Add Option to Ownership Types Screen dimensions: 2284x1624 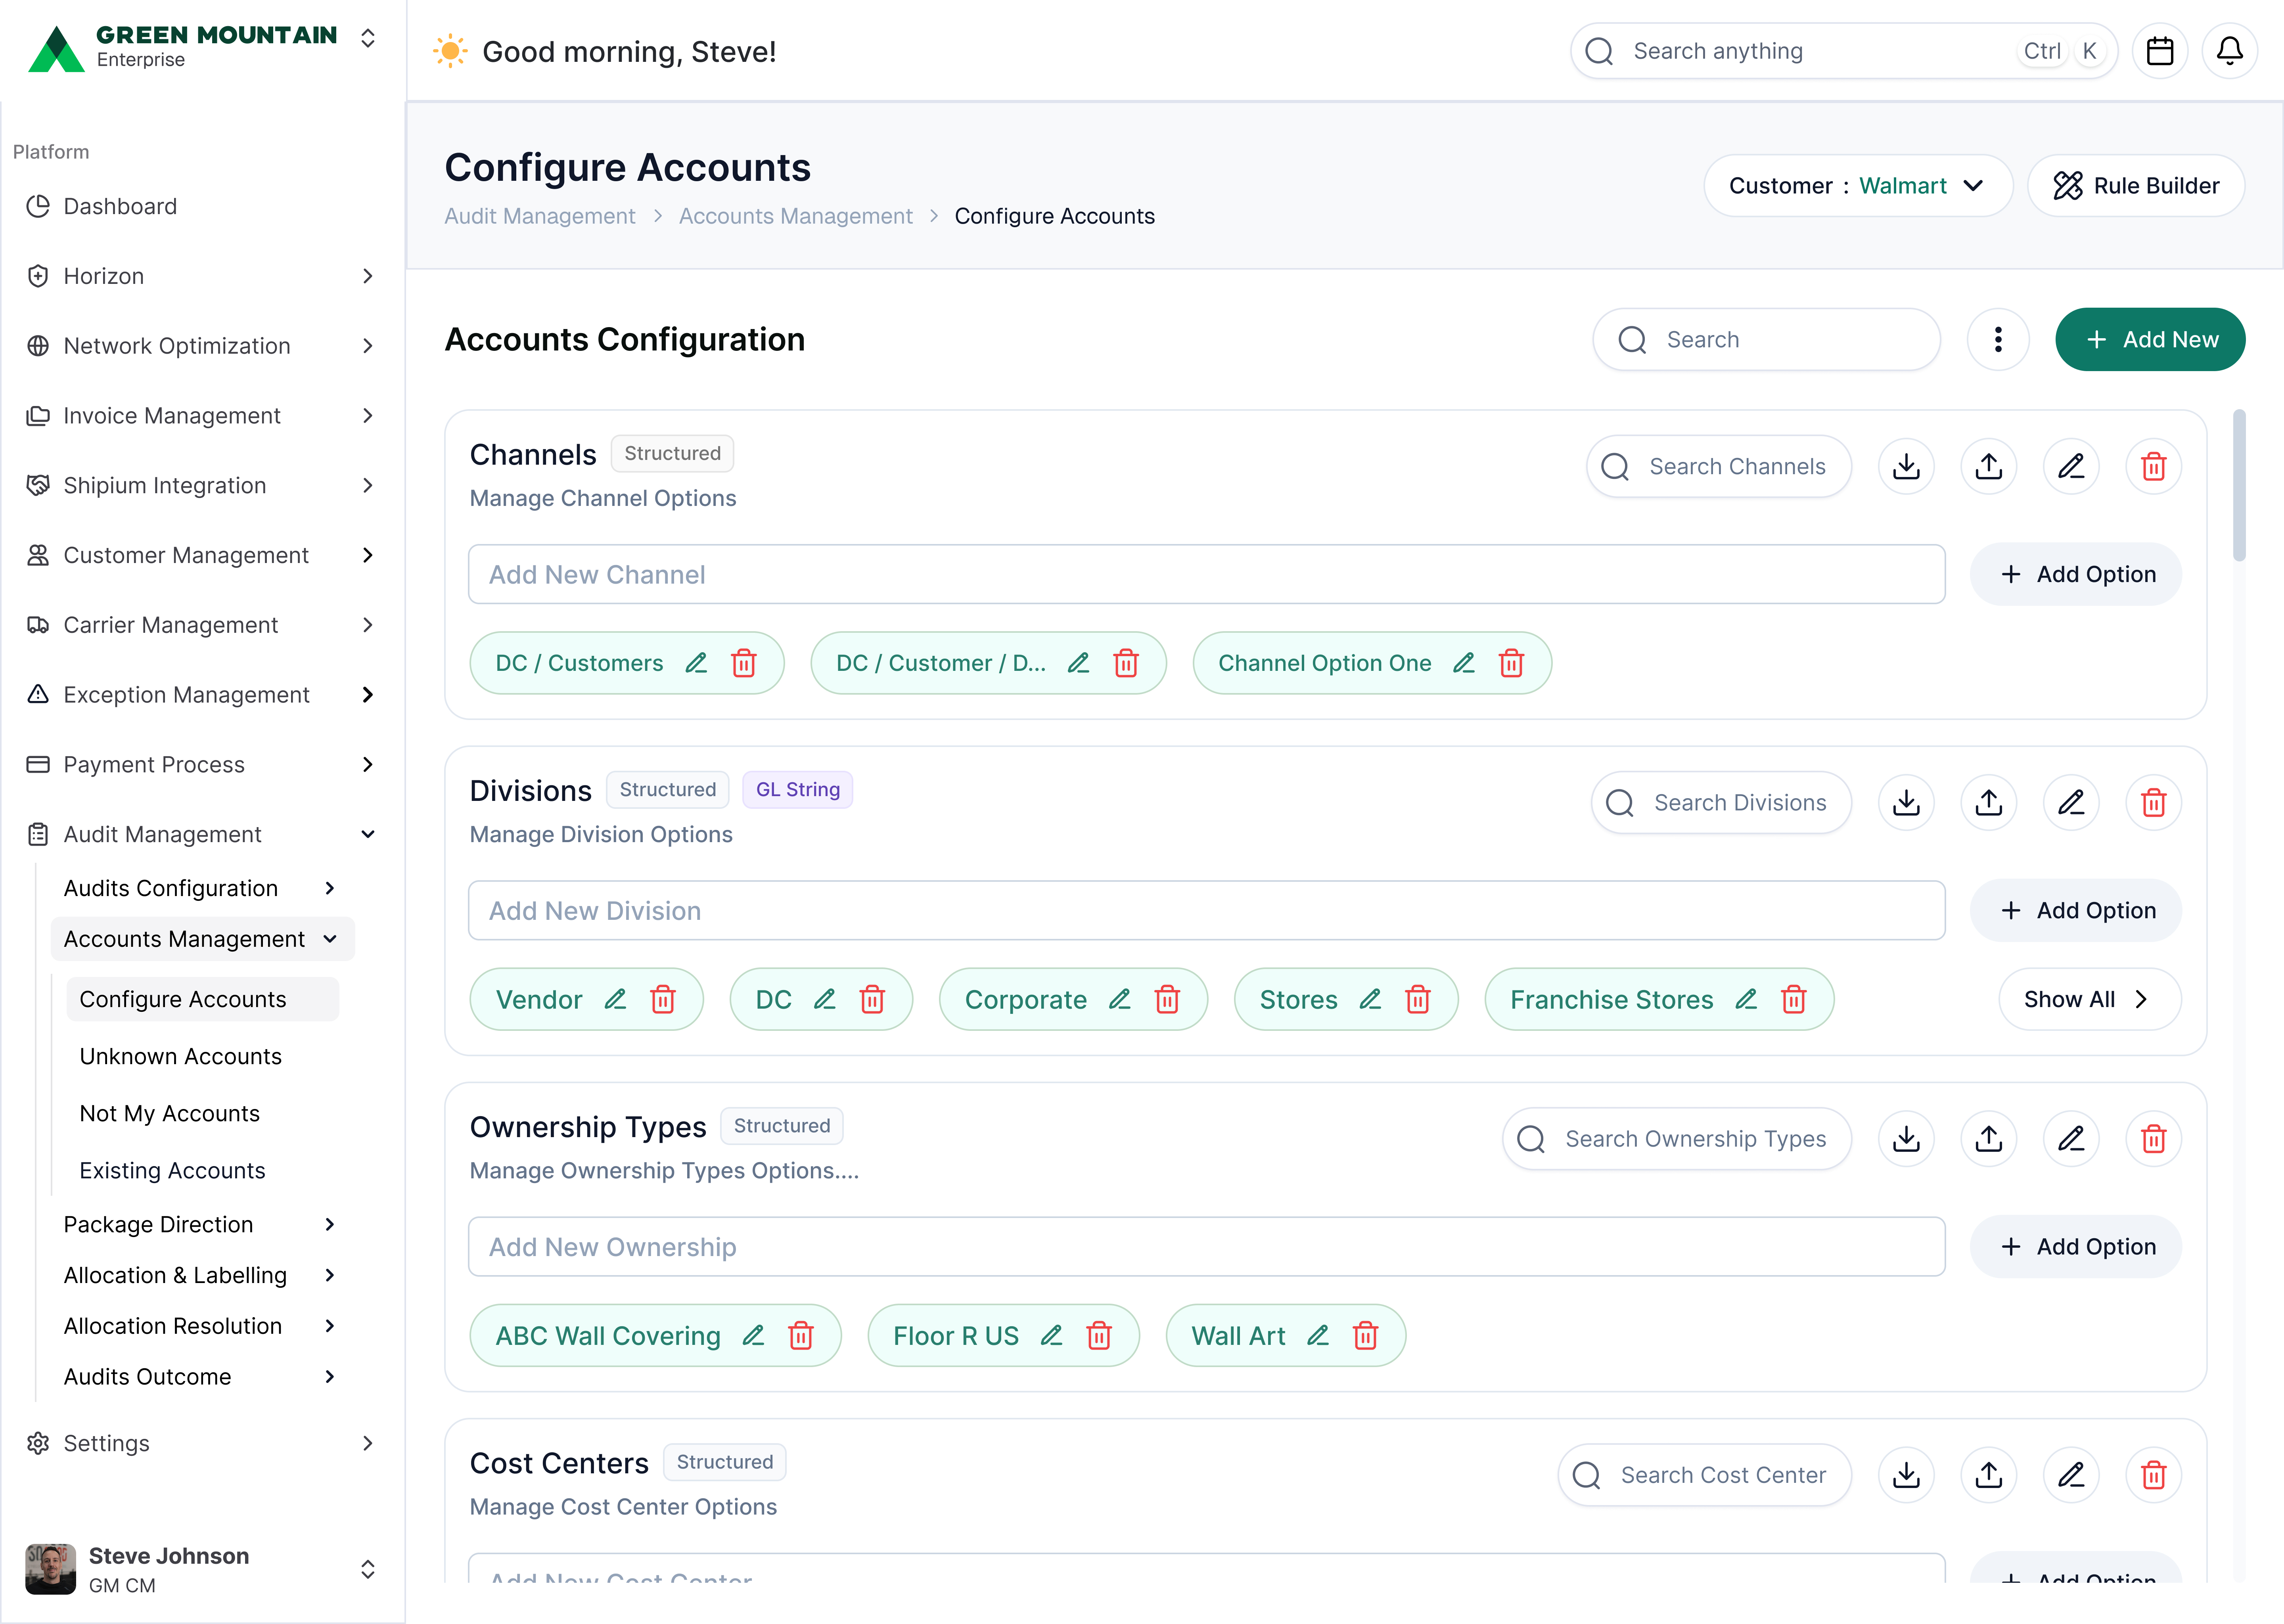(x=2076, y=1246)
